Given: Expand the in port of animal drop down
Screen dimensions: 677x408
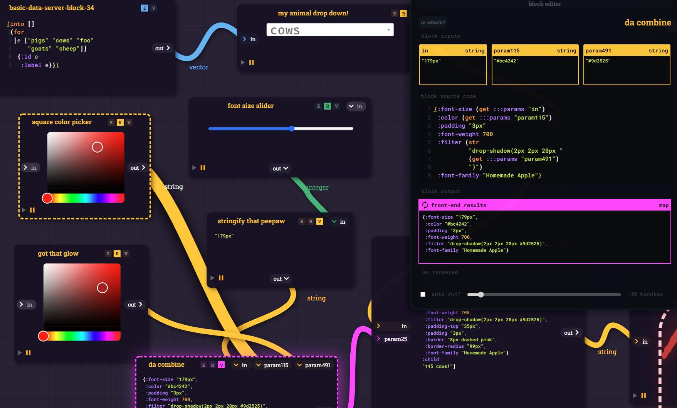Looking at the screenshot, I should [249, 39].
